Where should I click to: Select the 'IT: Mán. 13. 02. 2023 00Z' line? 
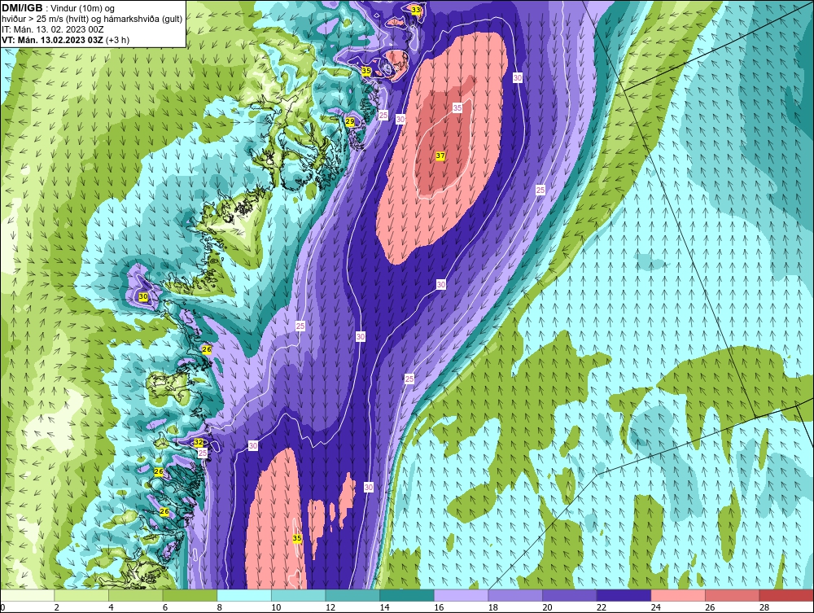click(x=52, y=29)
